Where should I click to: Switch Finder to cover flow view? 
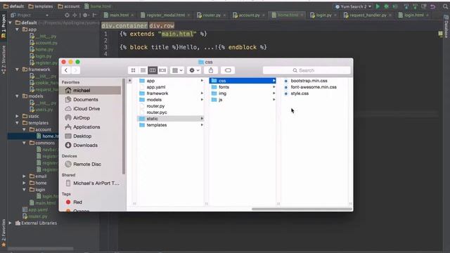(162, 70)
